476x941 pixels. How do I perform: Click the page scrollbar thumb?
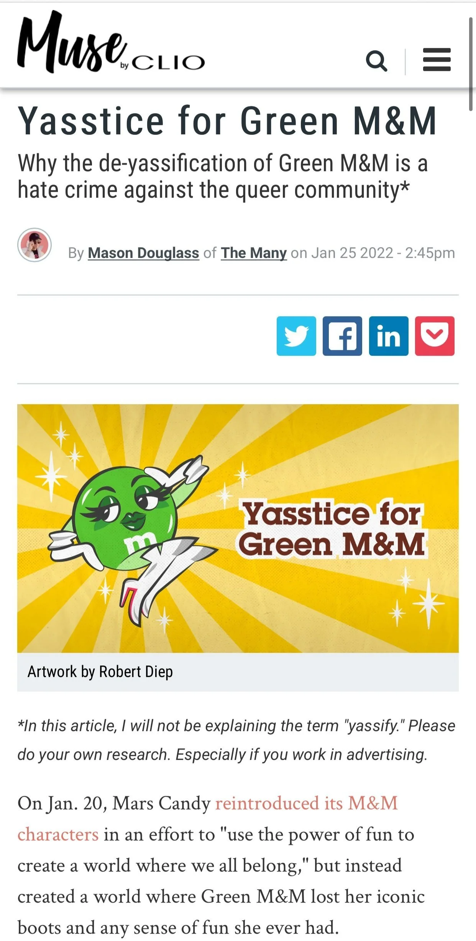point(471,64)
